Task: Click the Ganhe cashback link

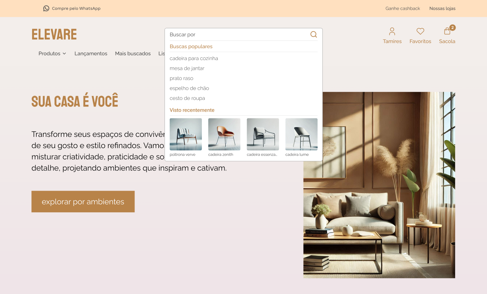Action: click(x=402, y=8)
